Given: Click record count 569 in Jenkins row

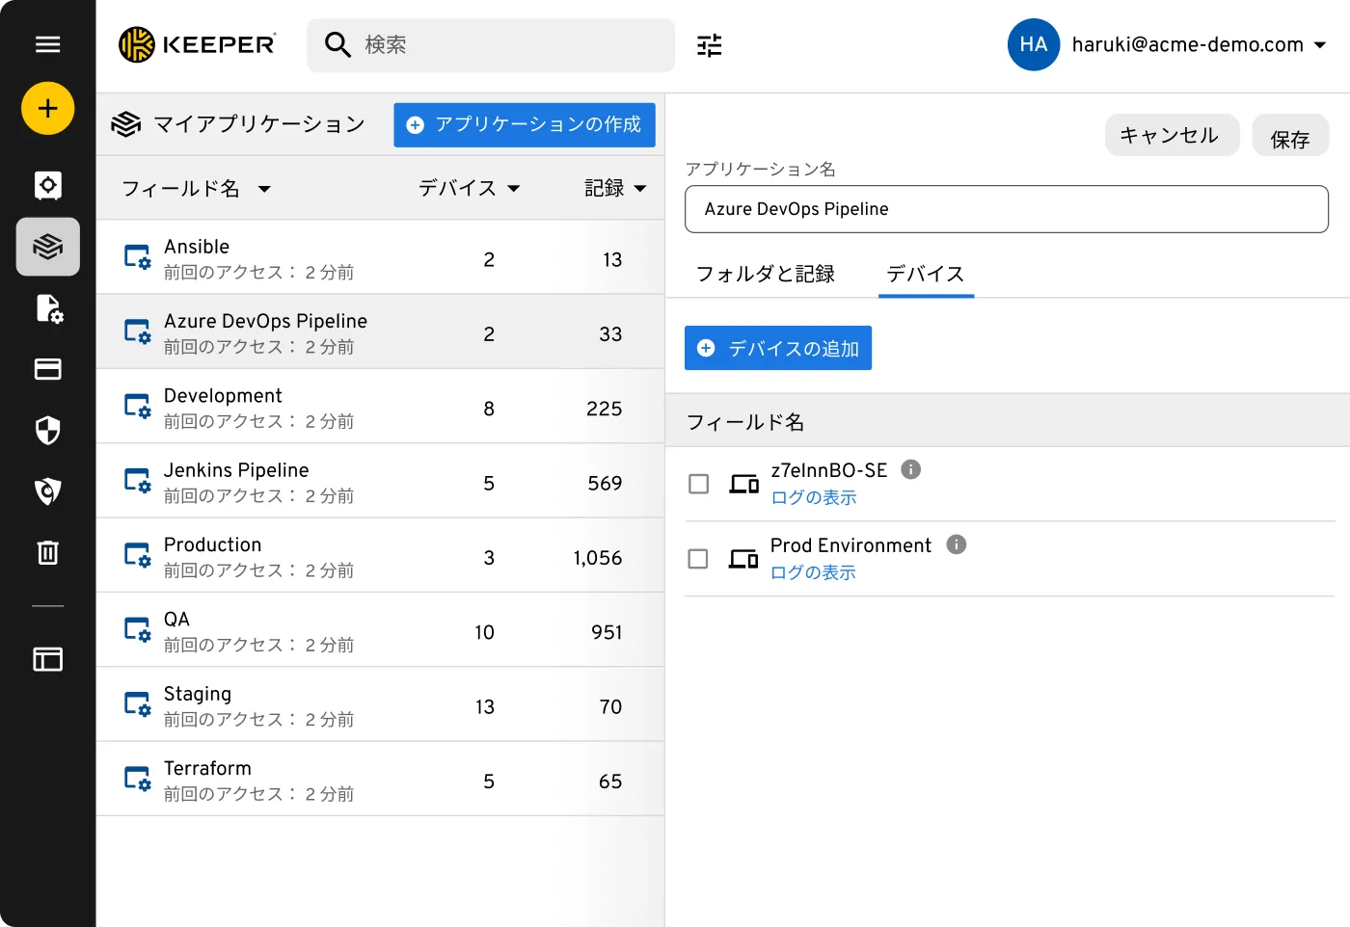Looking at the screenshot, I should 605,483.
